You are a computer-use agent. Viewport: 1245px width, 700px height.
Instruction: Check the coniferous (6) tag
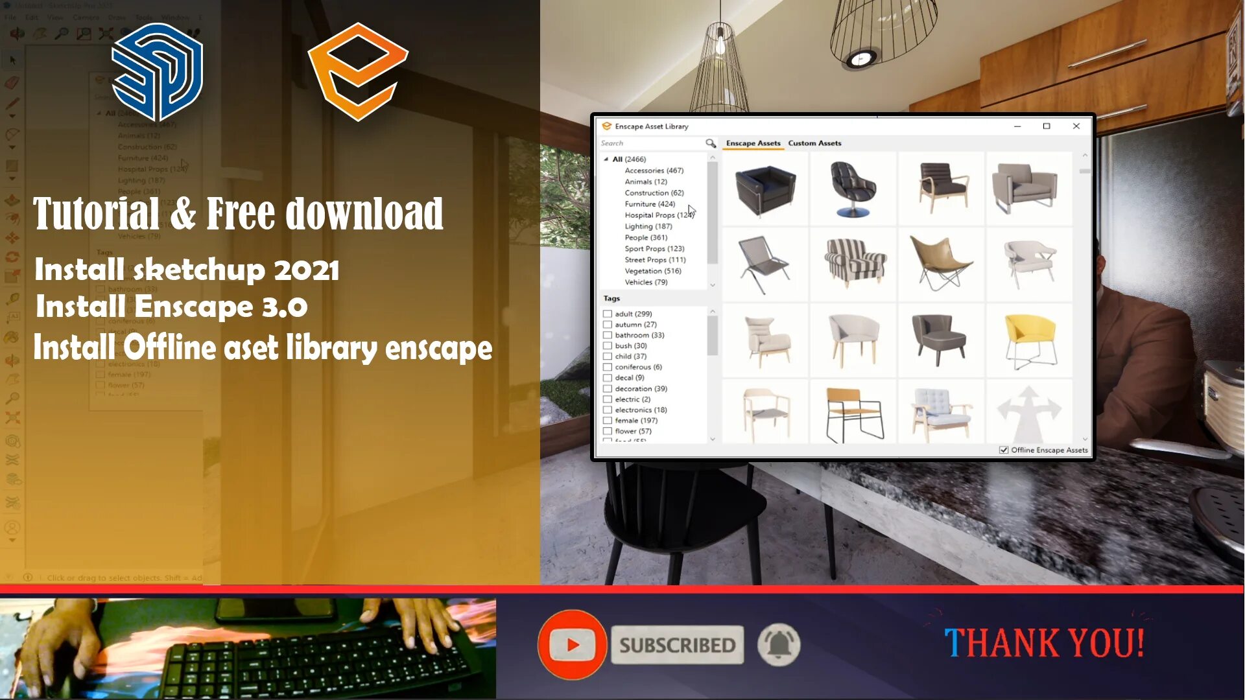pos(608,367)
